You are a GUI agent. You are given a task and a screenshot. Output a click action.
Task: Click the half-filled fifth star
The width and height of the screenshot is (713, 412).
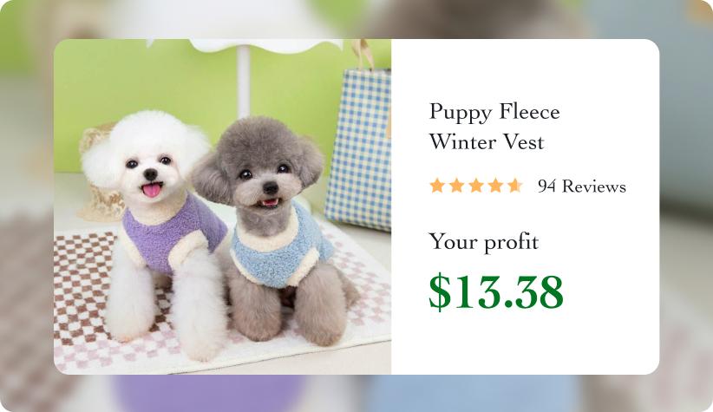pyautogui.click(x=514, y=186)
